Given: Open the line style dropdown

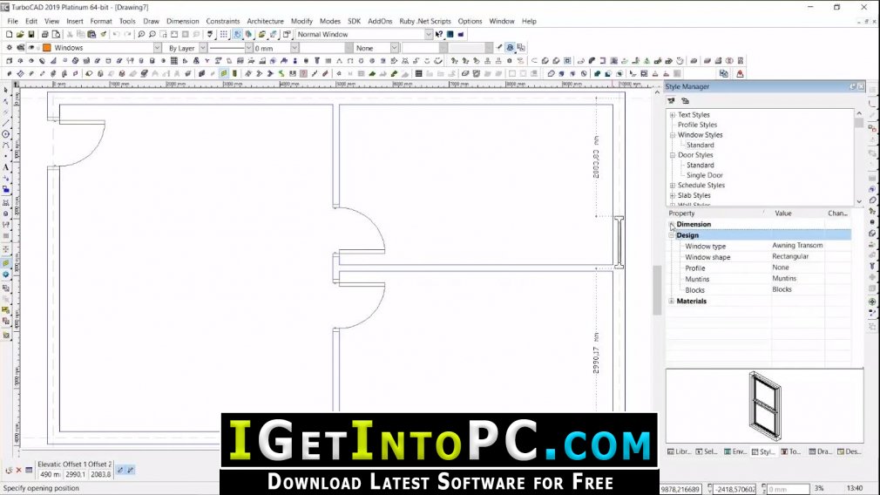Looking at the screenshot, I should [248, 48].
